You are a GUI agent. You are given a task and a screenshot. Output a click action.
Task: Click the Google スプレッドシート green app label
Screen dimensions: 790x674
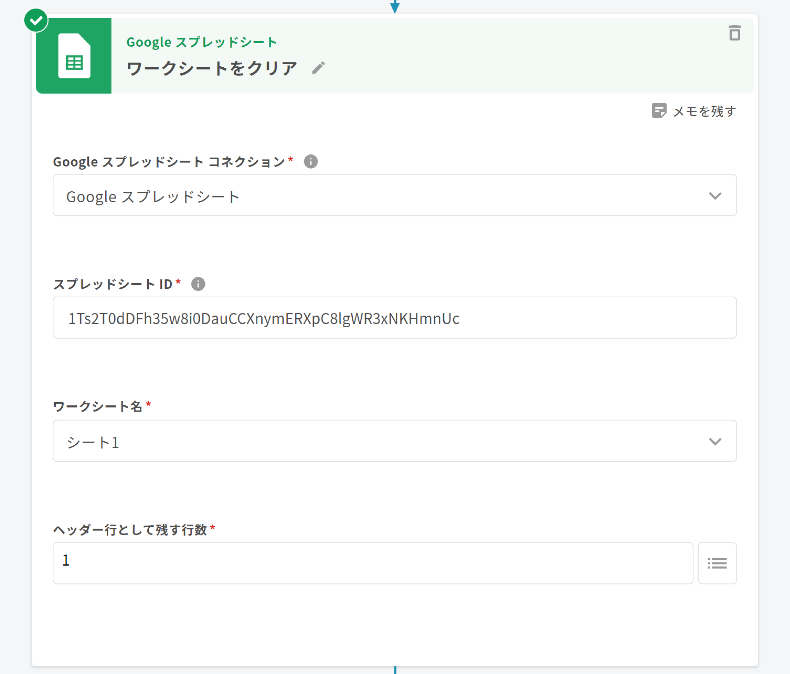pos(201,42)
